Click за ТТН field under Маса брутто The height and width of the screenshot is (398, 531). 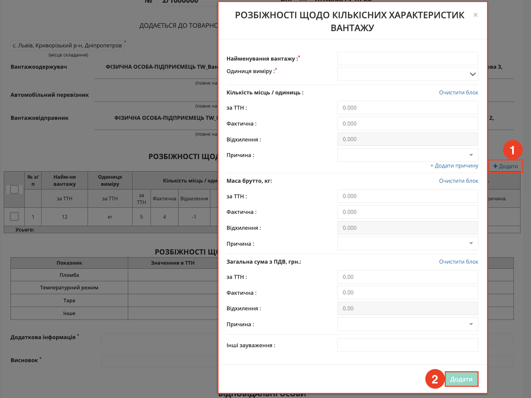[408, 196]
